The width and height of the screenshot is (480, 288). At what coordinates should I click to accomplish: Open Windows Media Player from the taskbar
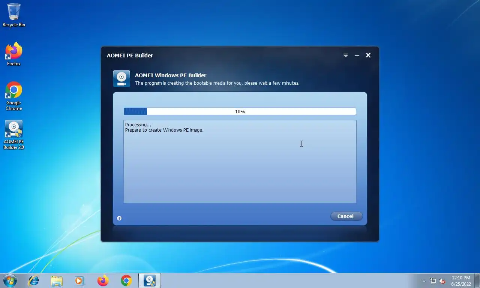pyautogui.click(x=79, y=280)
